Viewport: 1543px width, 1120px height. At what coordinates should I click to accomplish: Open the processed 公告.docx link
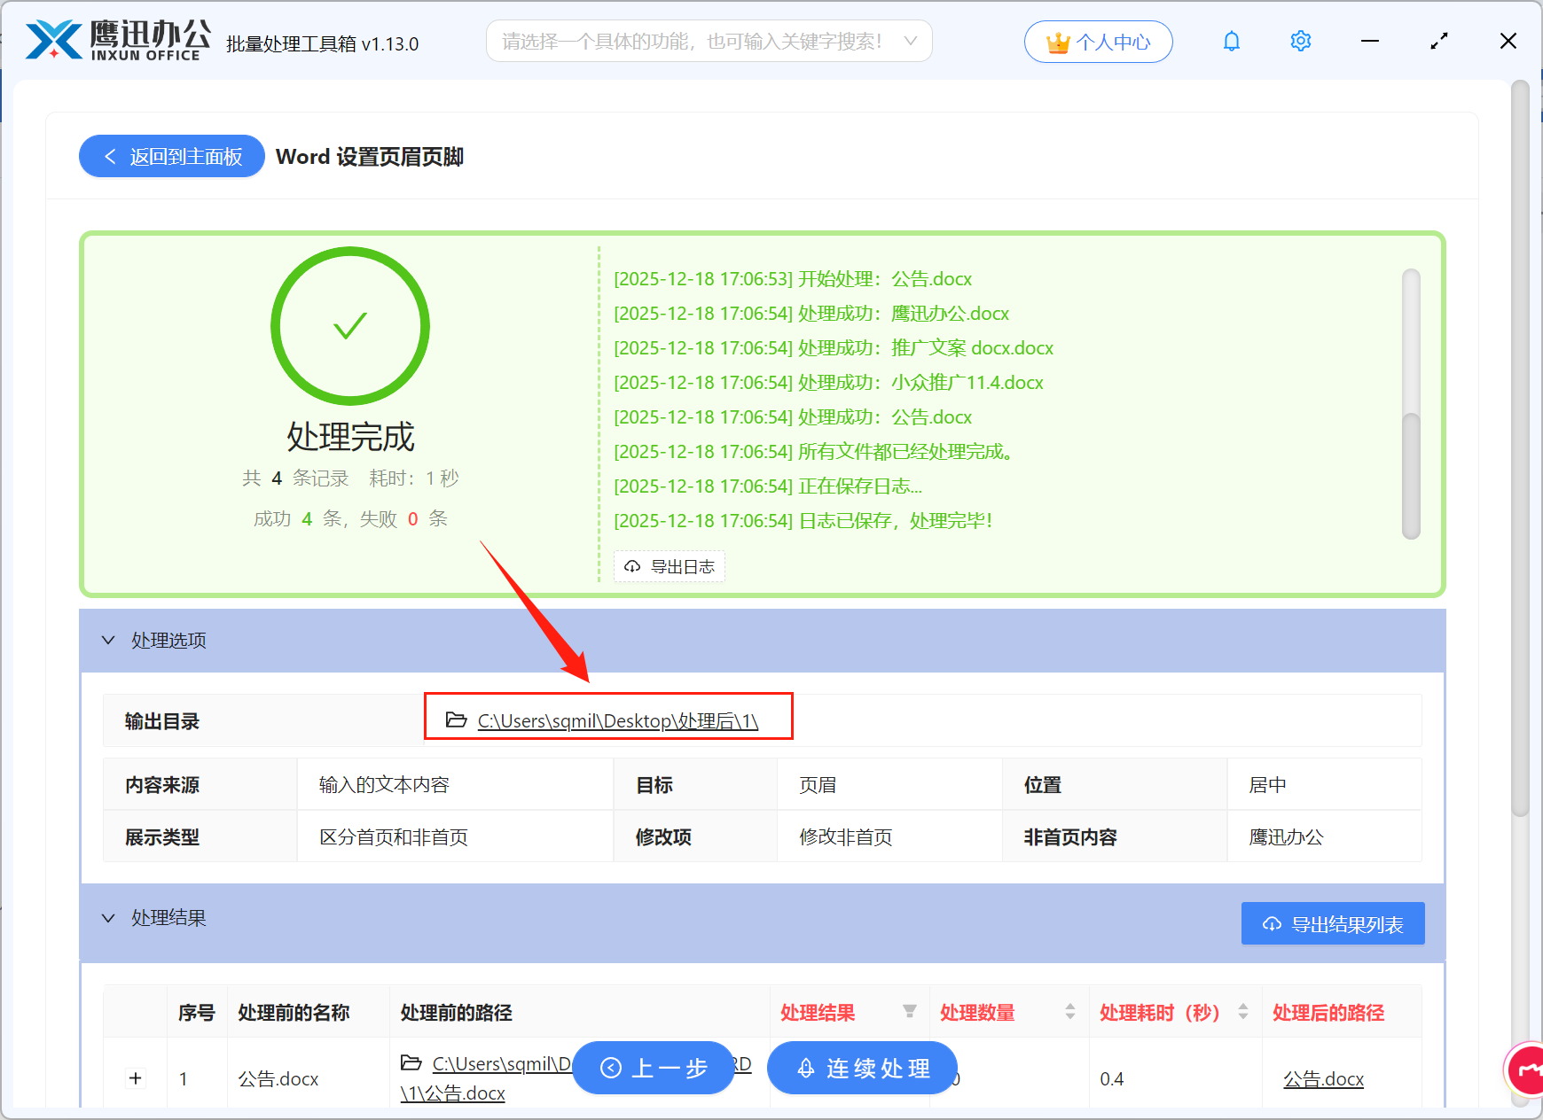1323,1078
